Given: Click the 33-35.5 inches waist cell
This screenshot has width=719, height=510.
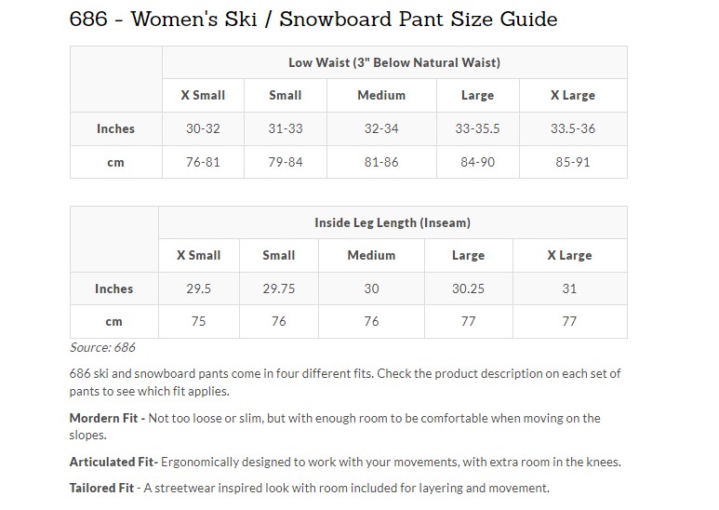Looking at the screenshot, I should (x=477, y=128).
